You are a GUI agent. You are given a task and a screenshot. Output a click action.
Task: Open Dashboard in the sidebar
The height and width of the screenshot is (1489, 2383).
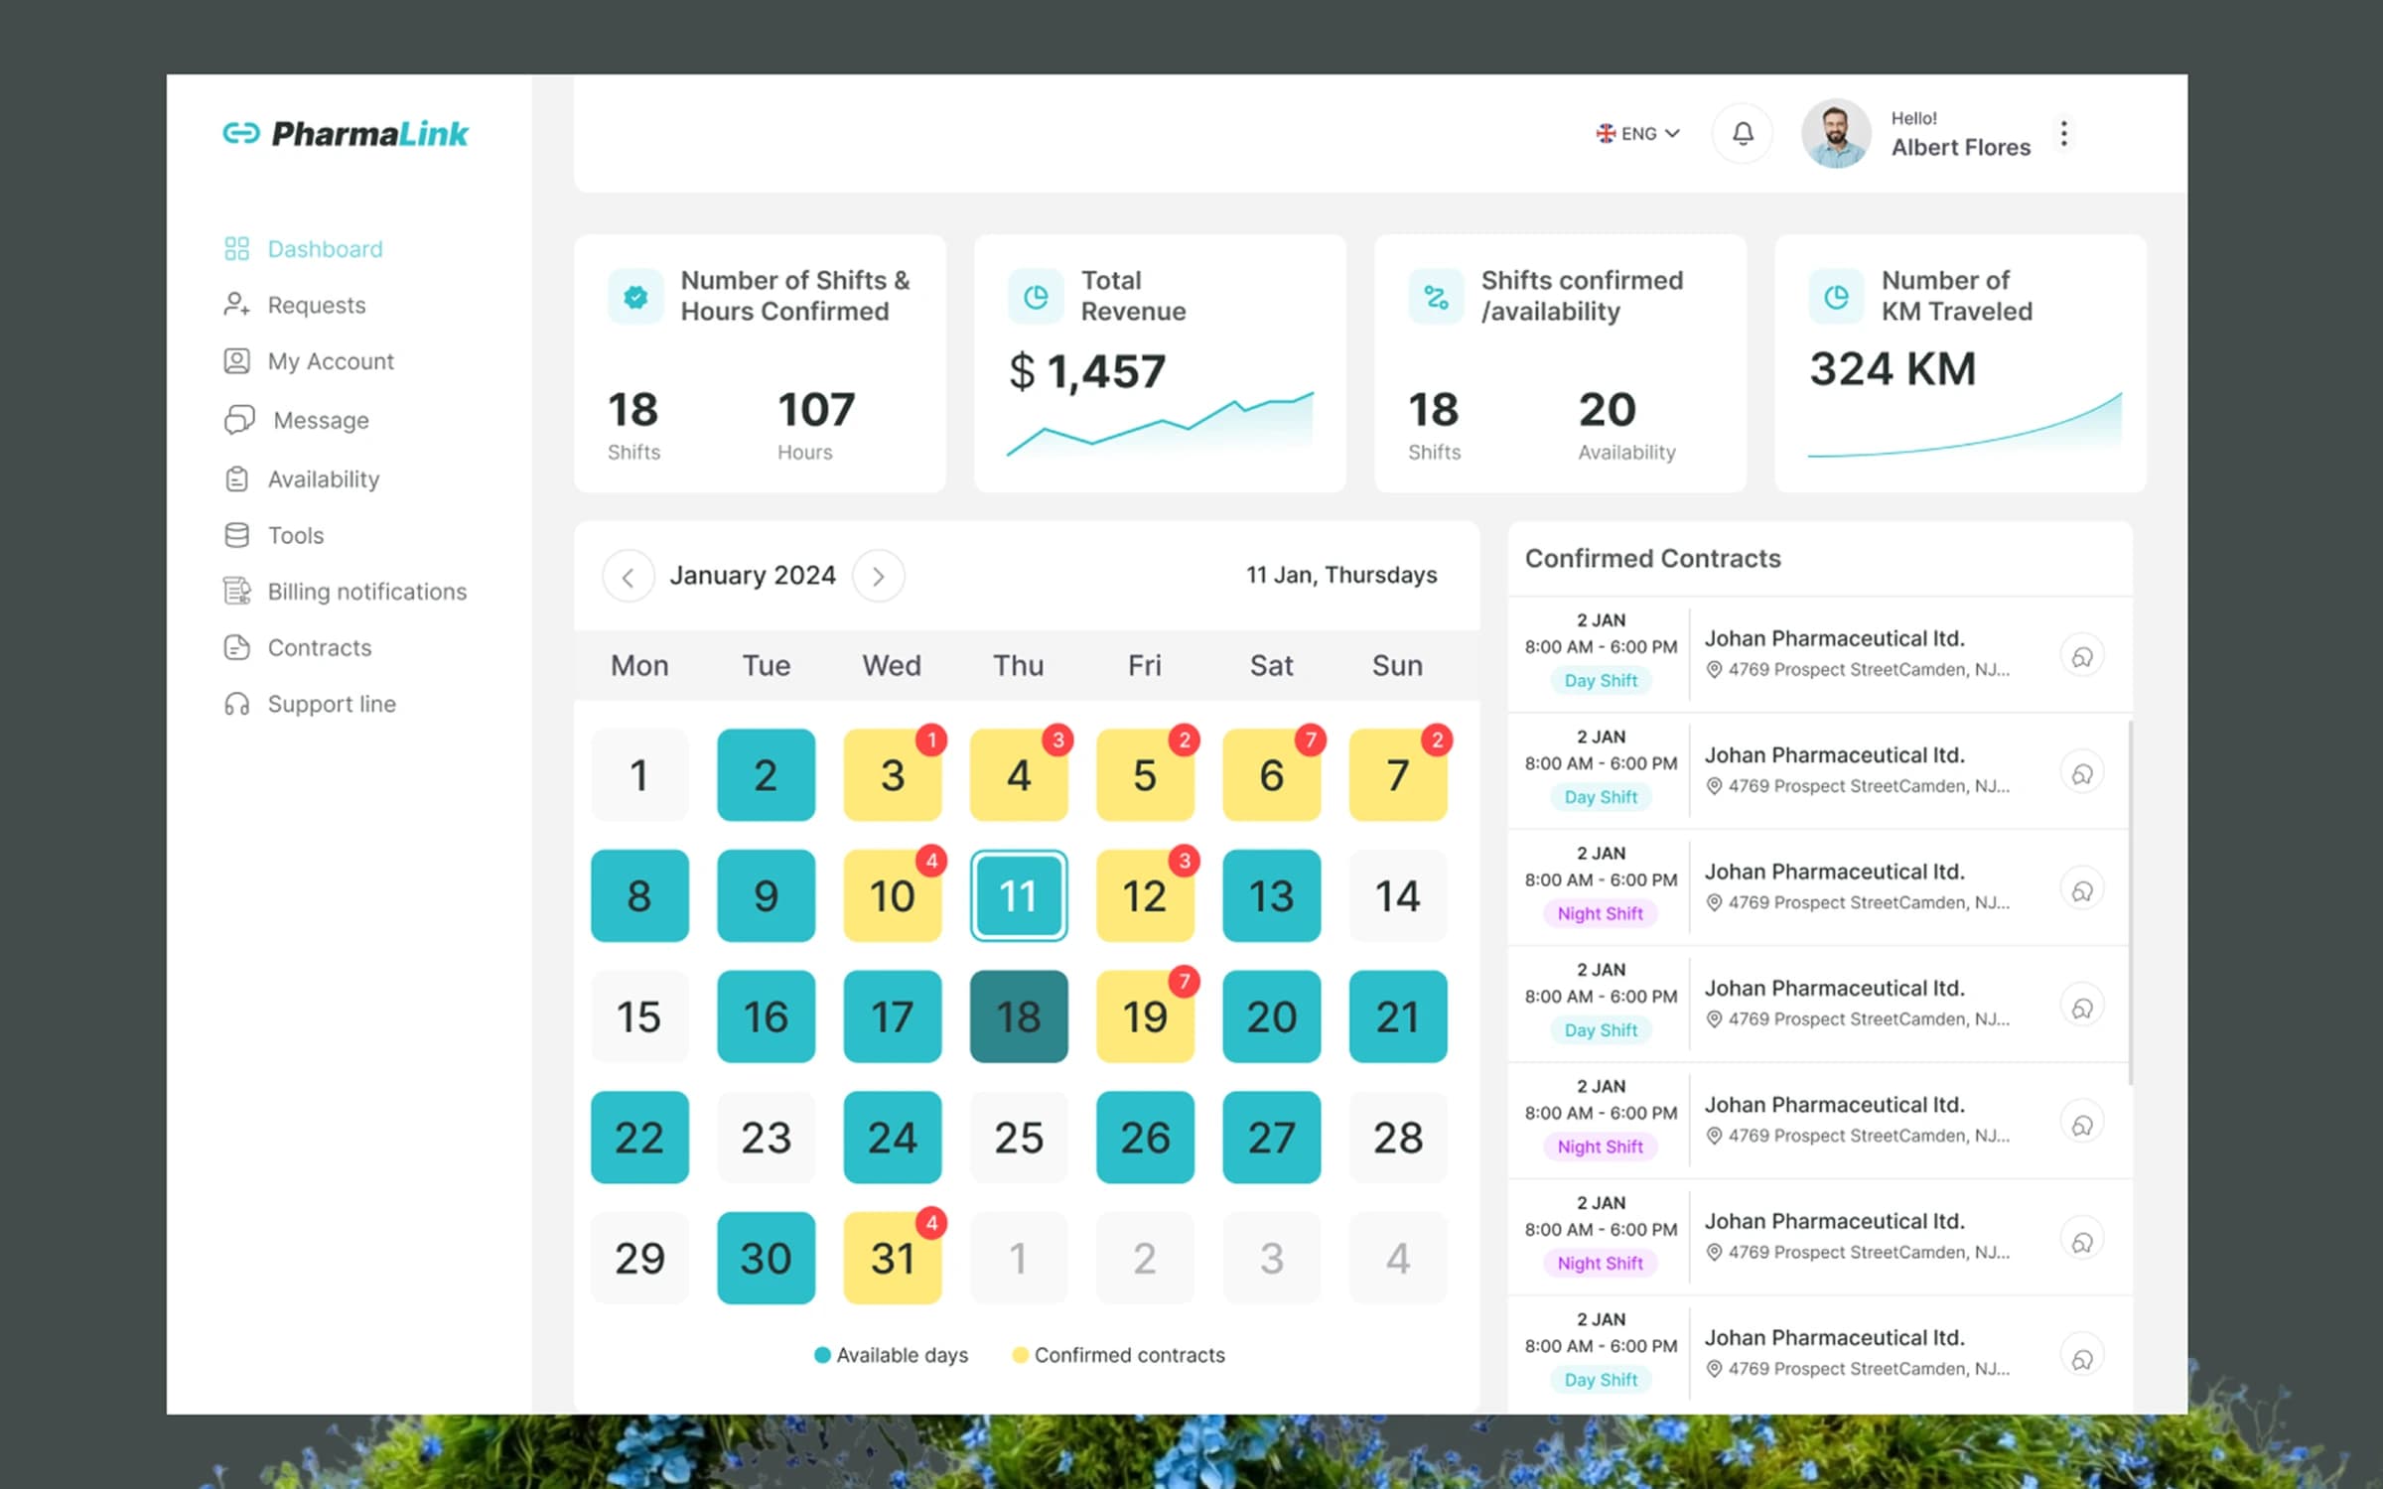[304, 248]
